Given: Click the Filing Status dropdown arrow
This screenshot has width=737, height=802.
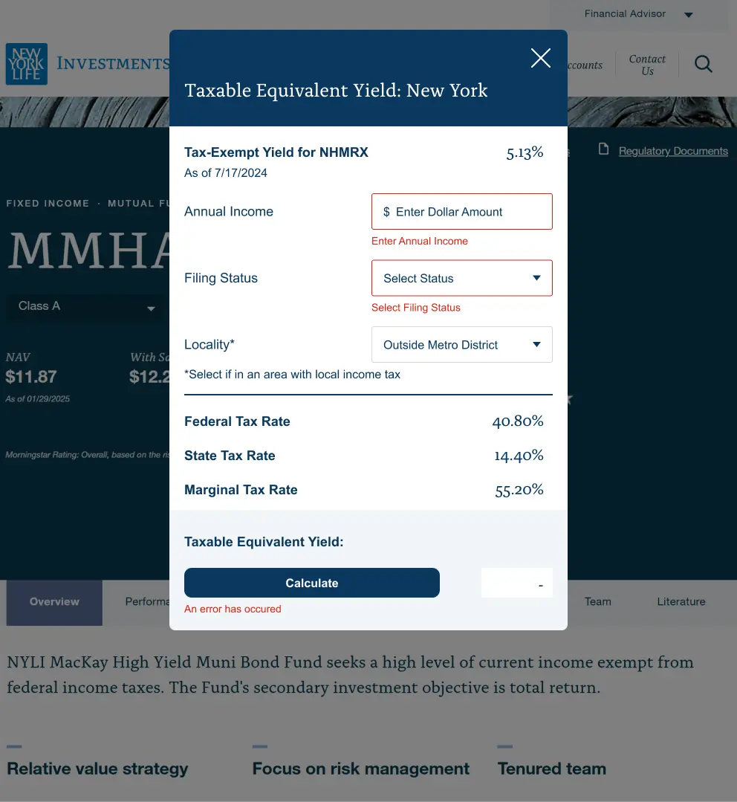Looking at the screenshot, I should (537, 278).
